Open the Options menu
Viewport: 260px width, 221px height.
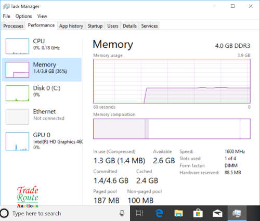point(24,16)
